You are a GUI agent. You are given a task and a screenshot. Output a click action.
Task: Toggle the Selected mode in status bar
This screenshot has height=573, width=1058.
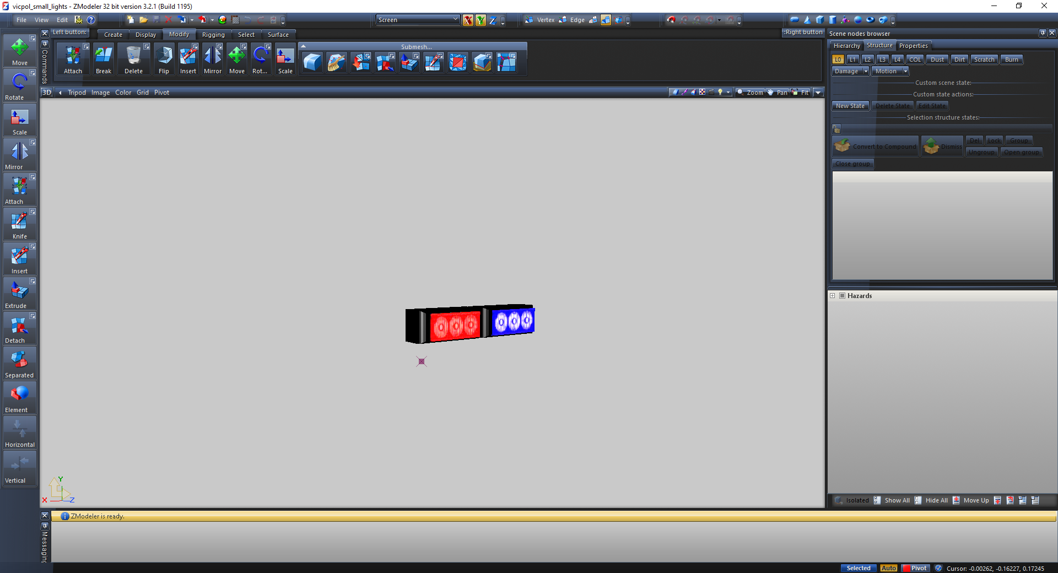[858, 568]
